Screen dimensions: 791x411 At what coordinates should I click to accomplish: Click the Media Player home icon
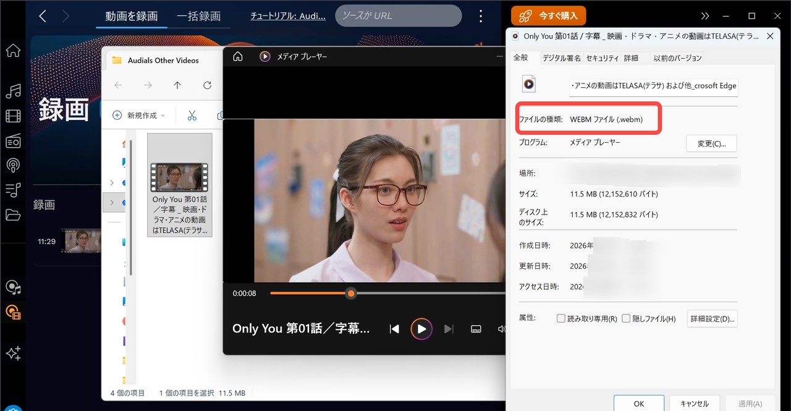click(237, 57)
